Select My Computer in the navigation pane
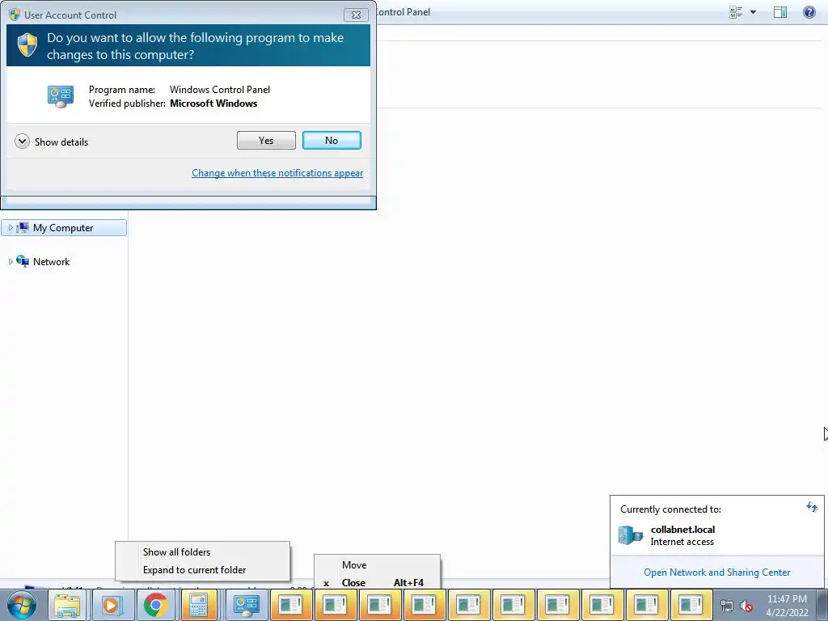The height and width of the screenshot is (621, 828). click(64, 227)
